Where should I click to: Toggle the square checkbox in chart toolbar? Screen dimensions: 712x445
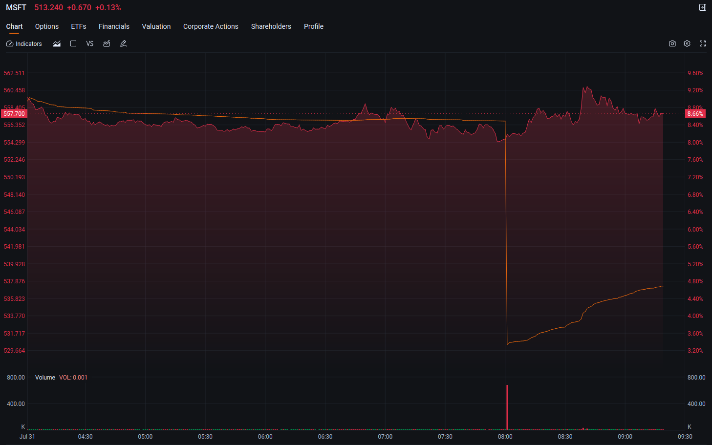(x=73, y=43)
